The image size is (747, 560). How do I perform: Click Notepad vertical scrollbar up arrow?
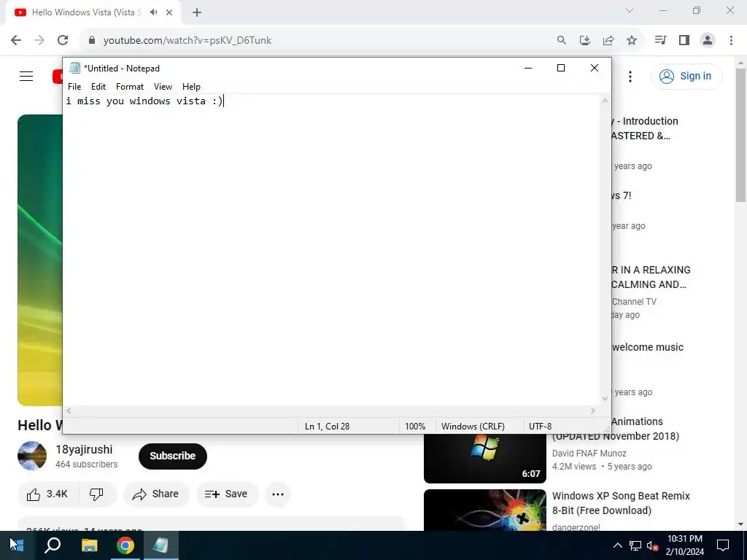coord(605,101)
